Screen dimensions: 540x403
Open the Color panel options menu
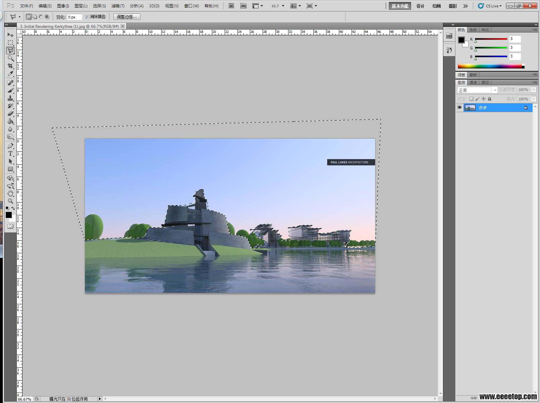pyautogui.click(x=535, y=30)
